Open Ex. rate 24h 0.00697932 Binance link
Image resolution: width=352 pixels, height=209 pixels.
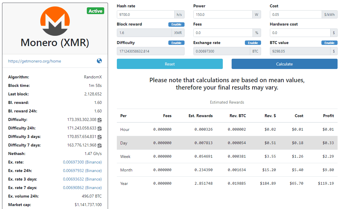point(82,171)
